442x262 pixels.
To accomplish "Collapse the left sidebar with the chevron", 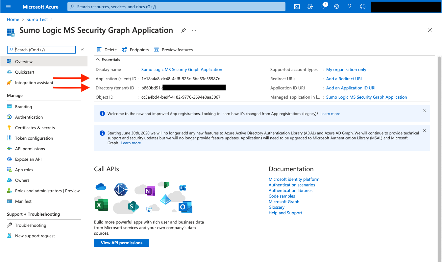I will click(x=82, y=50).
